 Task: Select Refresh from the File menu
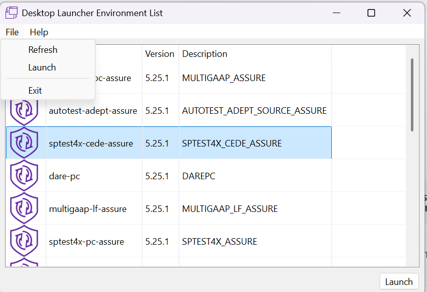coord(43,49)
